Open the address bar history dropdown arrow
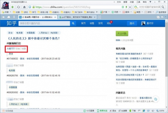Viewport: 168px width, 113px height. pos(130,7)
